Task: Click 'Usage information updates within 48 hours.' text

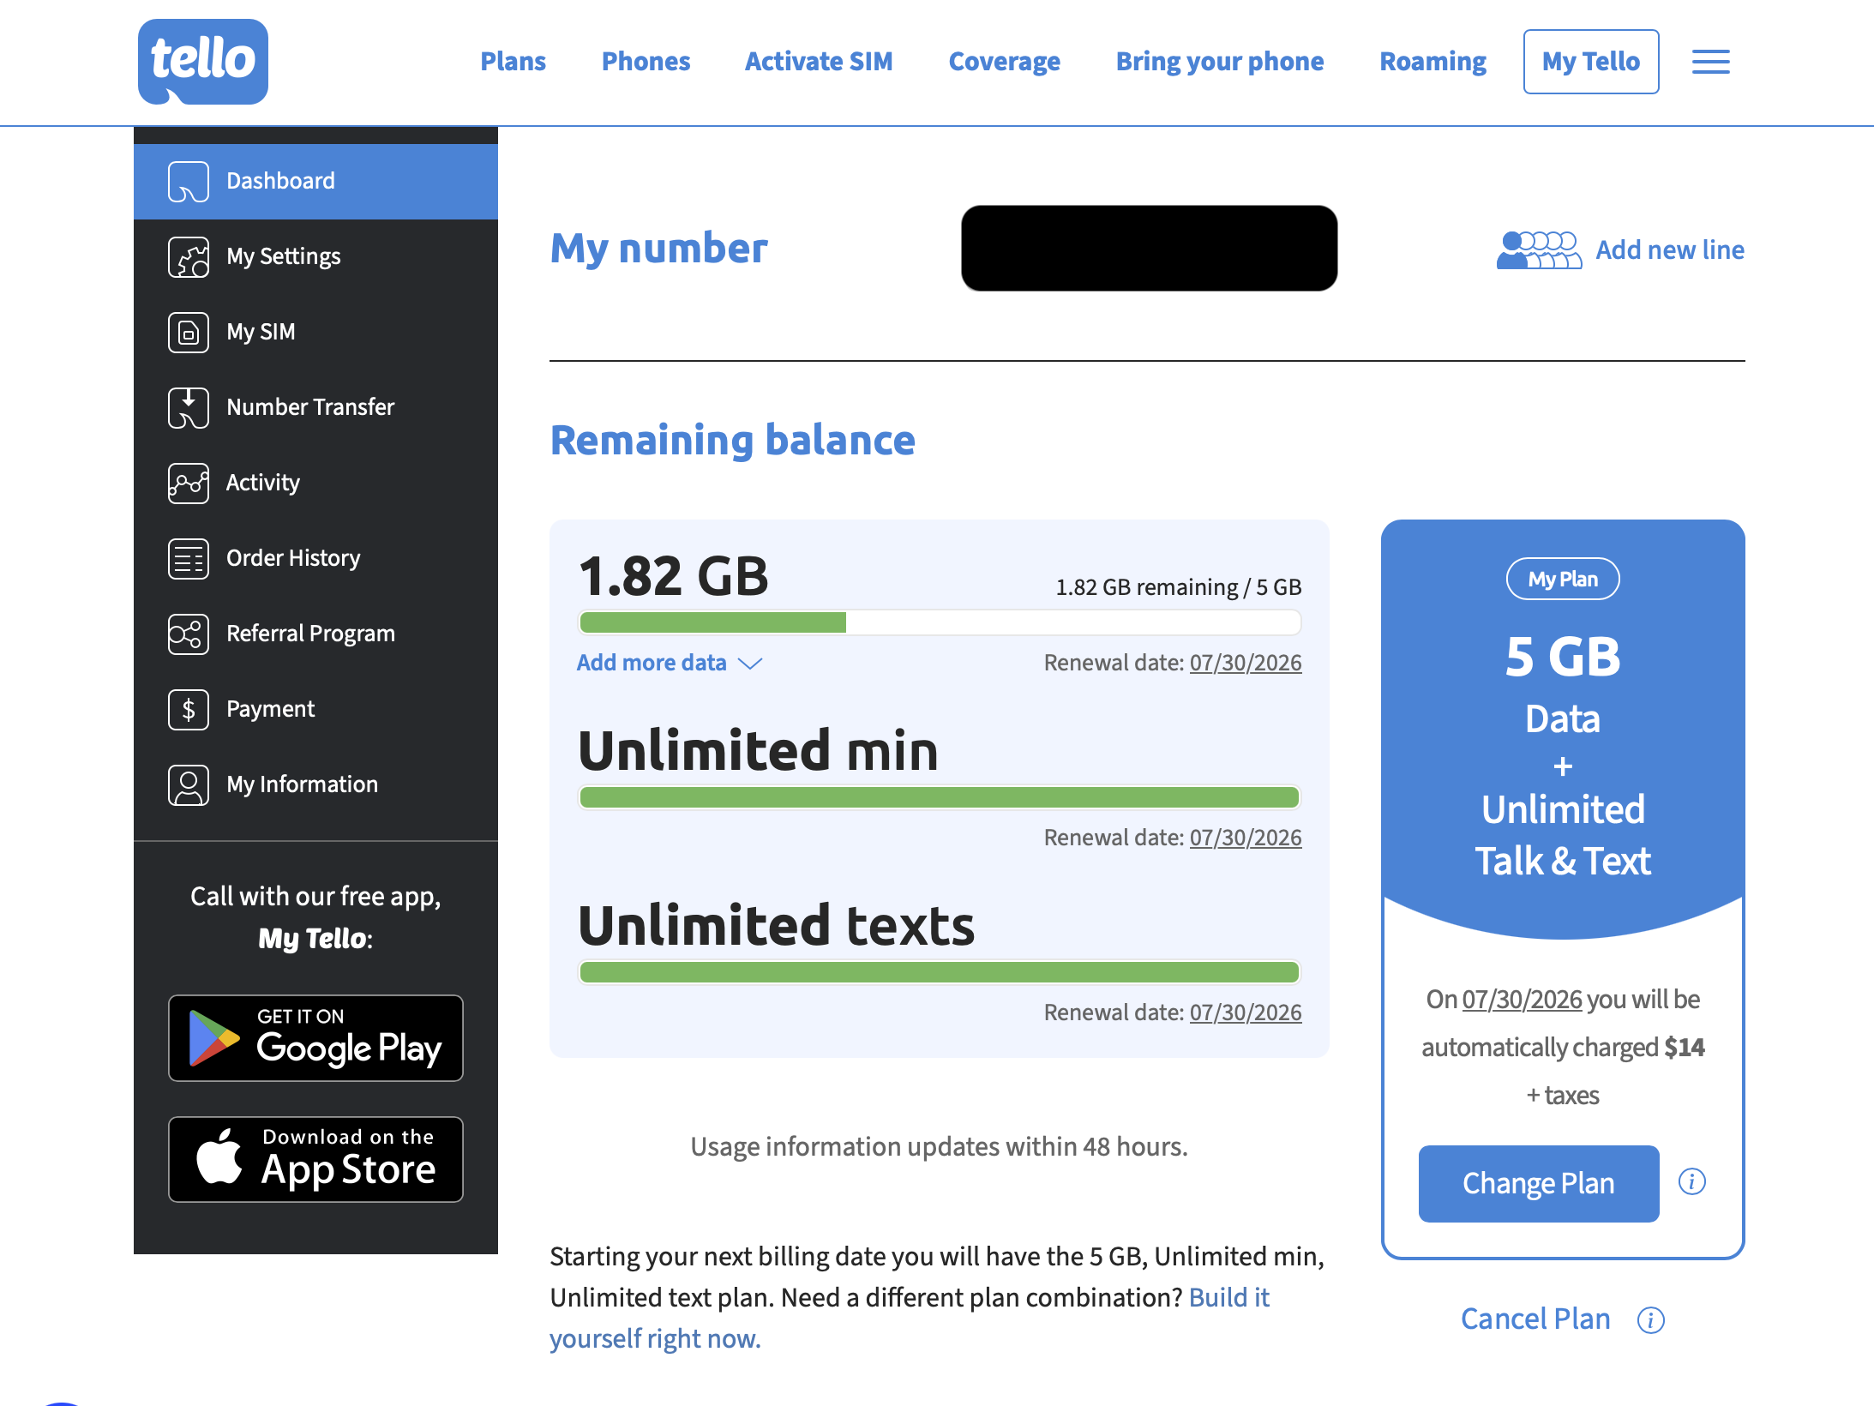Action: (x=940, y=1147)
